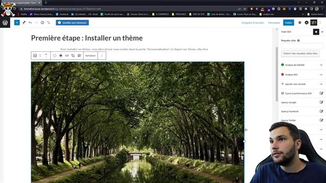Close the Yoast SEO sidebar
326x183 pixels.
point(322,32)
